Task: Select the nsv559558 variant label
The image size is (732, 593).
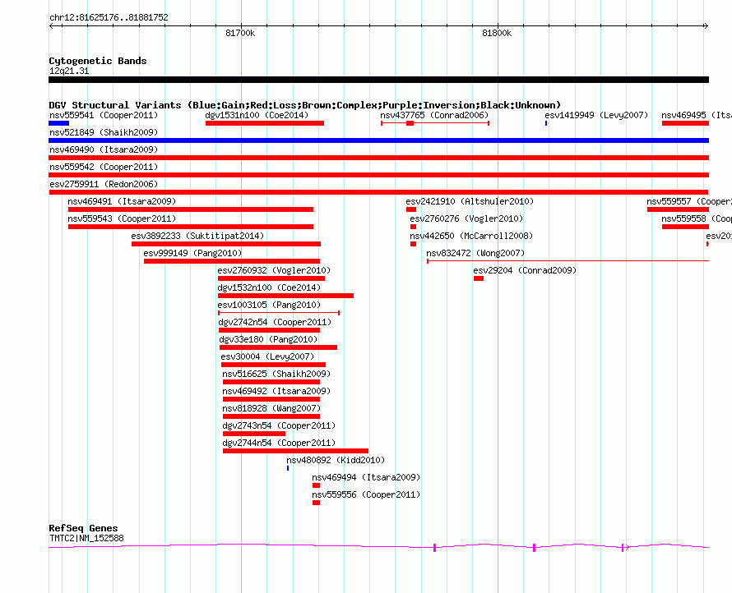Action: [697, 218]
